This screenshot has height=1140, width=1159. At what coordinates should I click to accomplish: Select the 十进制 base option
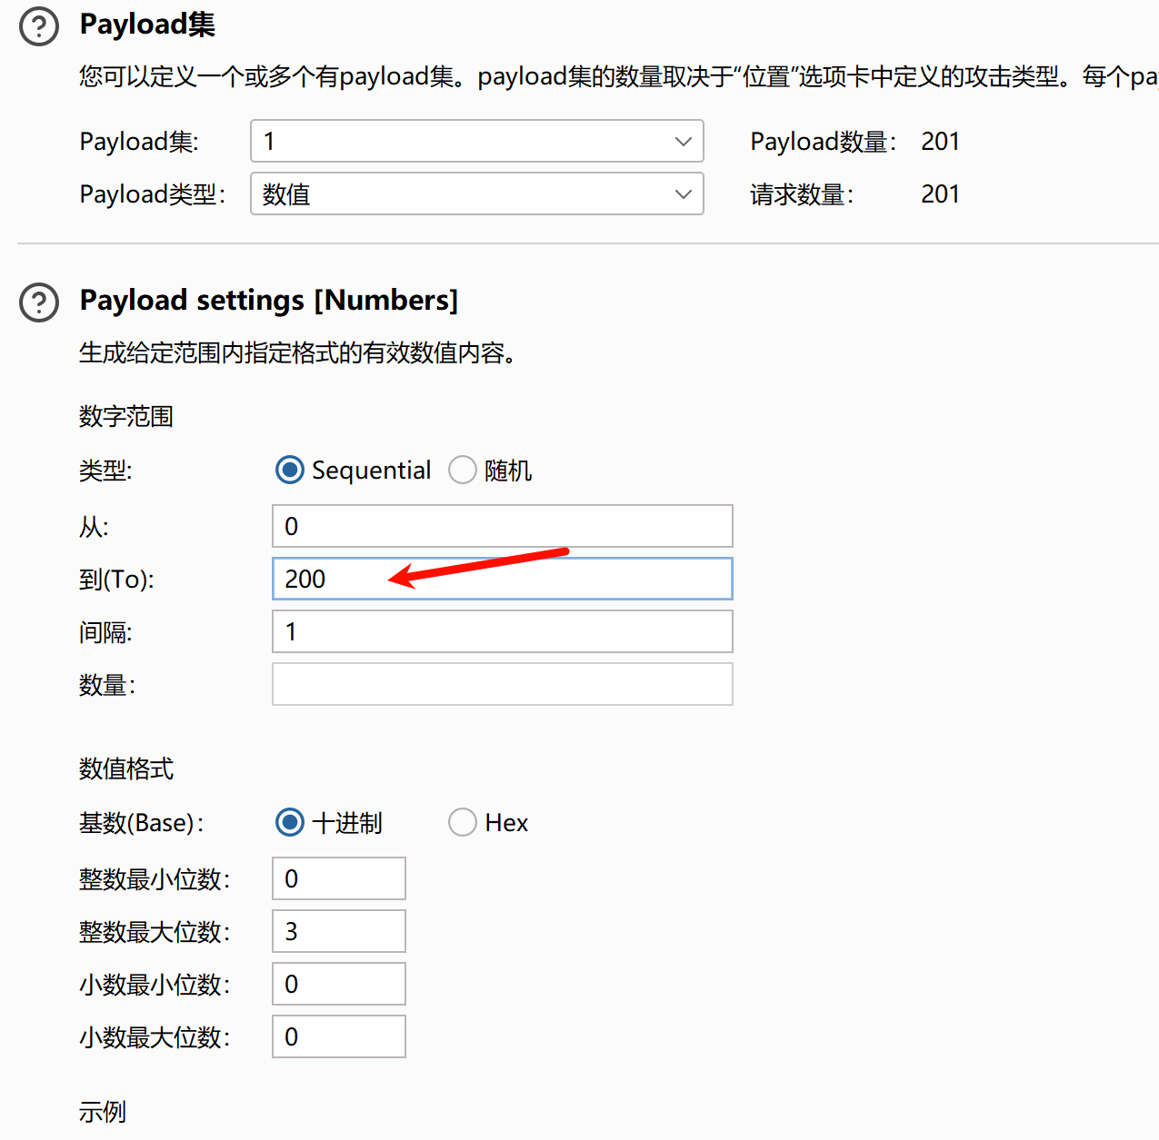click(289, 822)
